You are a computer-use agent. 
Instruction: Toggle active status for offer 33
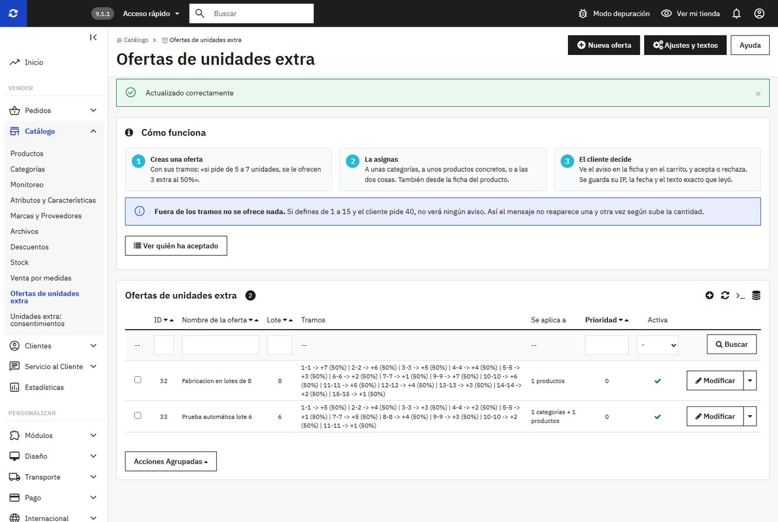click(657, 416)
